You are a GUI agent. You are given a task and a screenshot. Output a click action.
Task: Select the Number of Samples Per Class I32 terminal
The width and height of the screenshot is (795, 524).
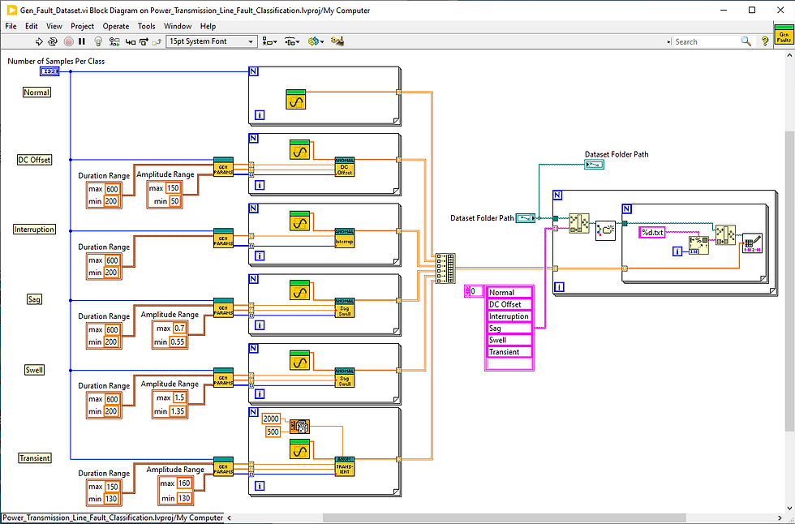[49, 72]
